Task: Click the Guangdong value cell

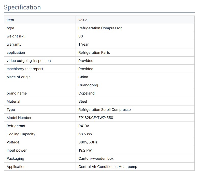Action: coord(88,85)
